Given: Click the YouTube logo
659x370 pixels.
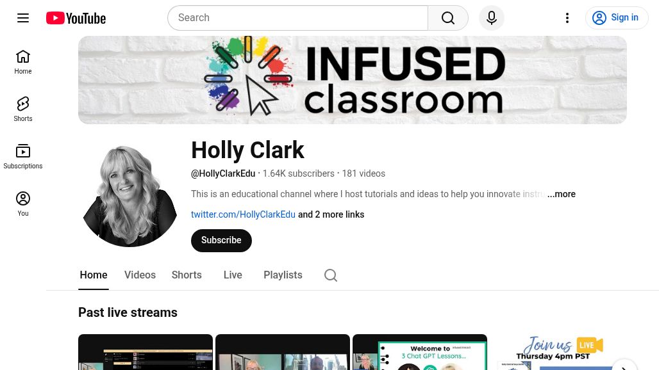Looking at the screenshot, I should click(76, 18).
